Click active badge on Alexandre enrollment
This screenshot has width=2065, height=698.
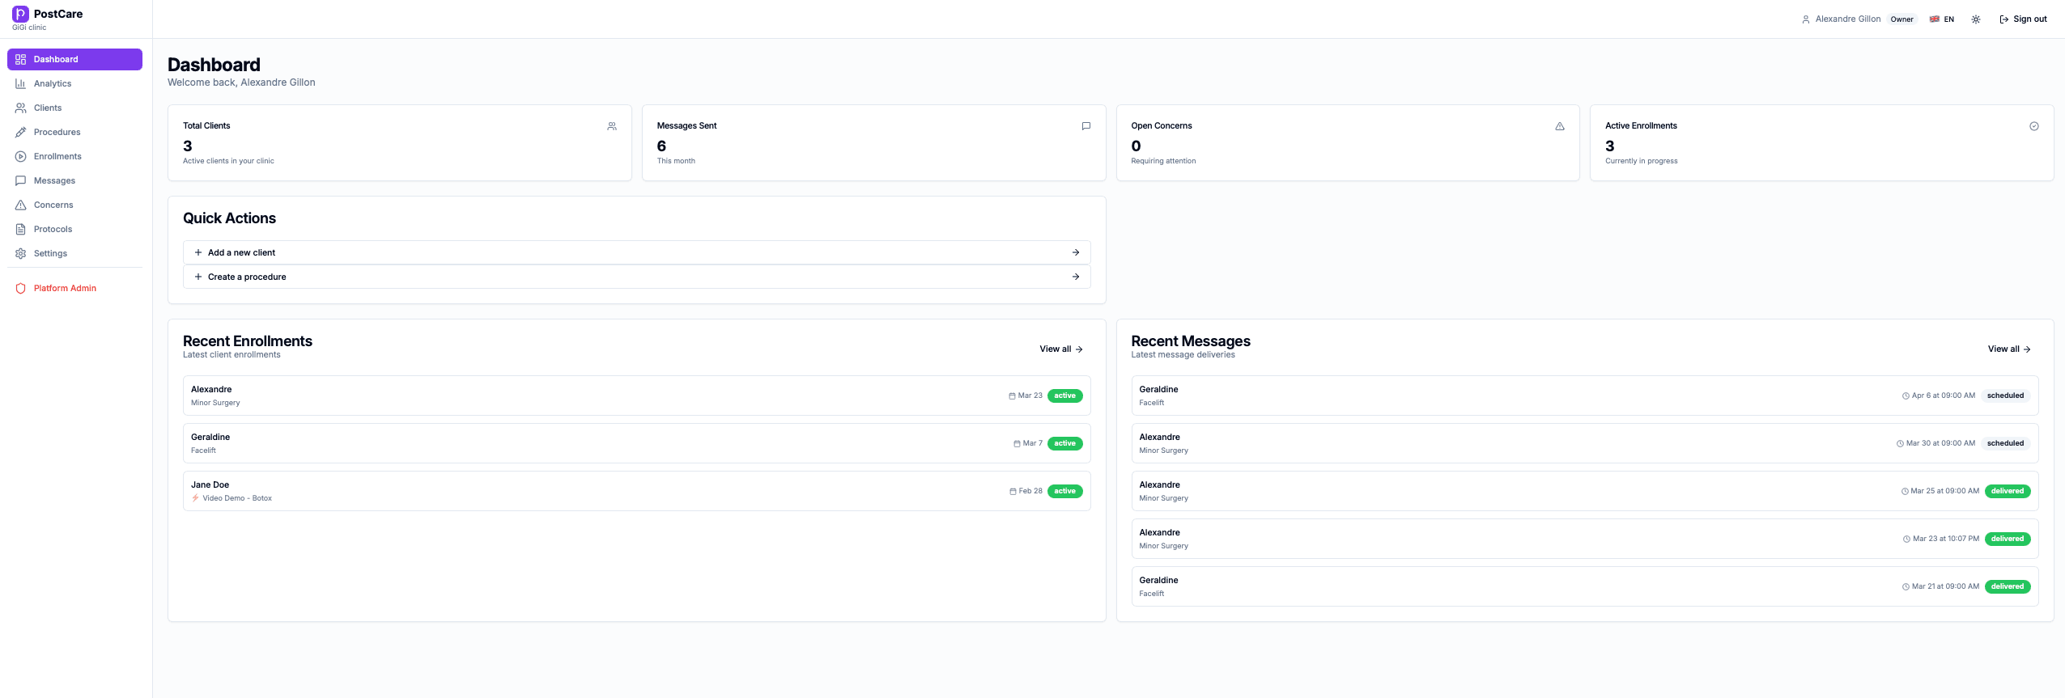1064,396
